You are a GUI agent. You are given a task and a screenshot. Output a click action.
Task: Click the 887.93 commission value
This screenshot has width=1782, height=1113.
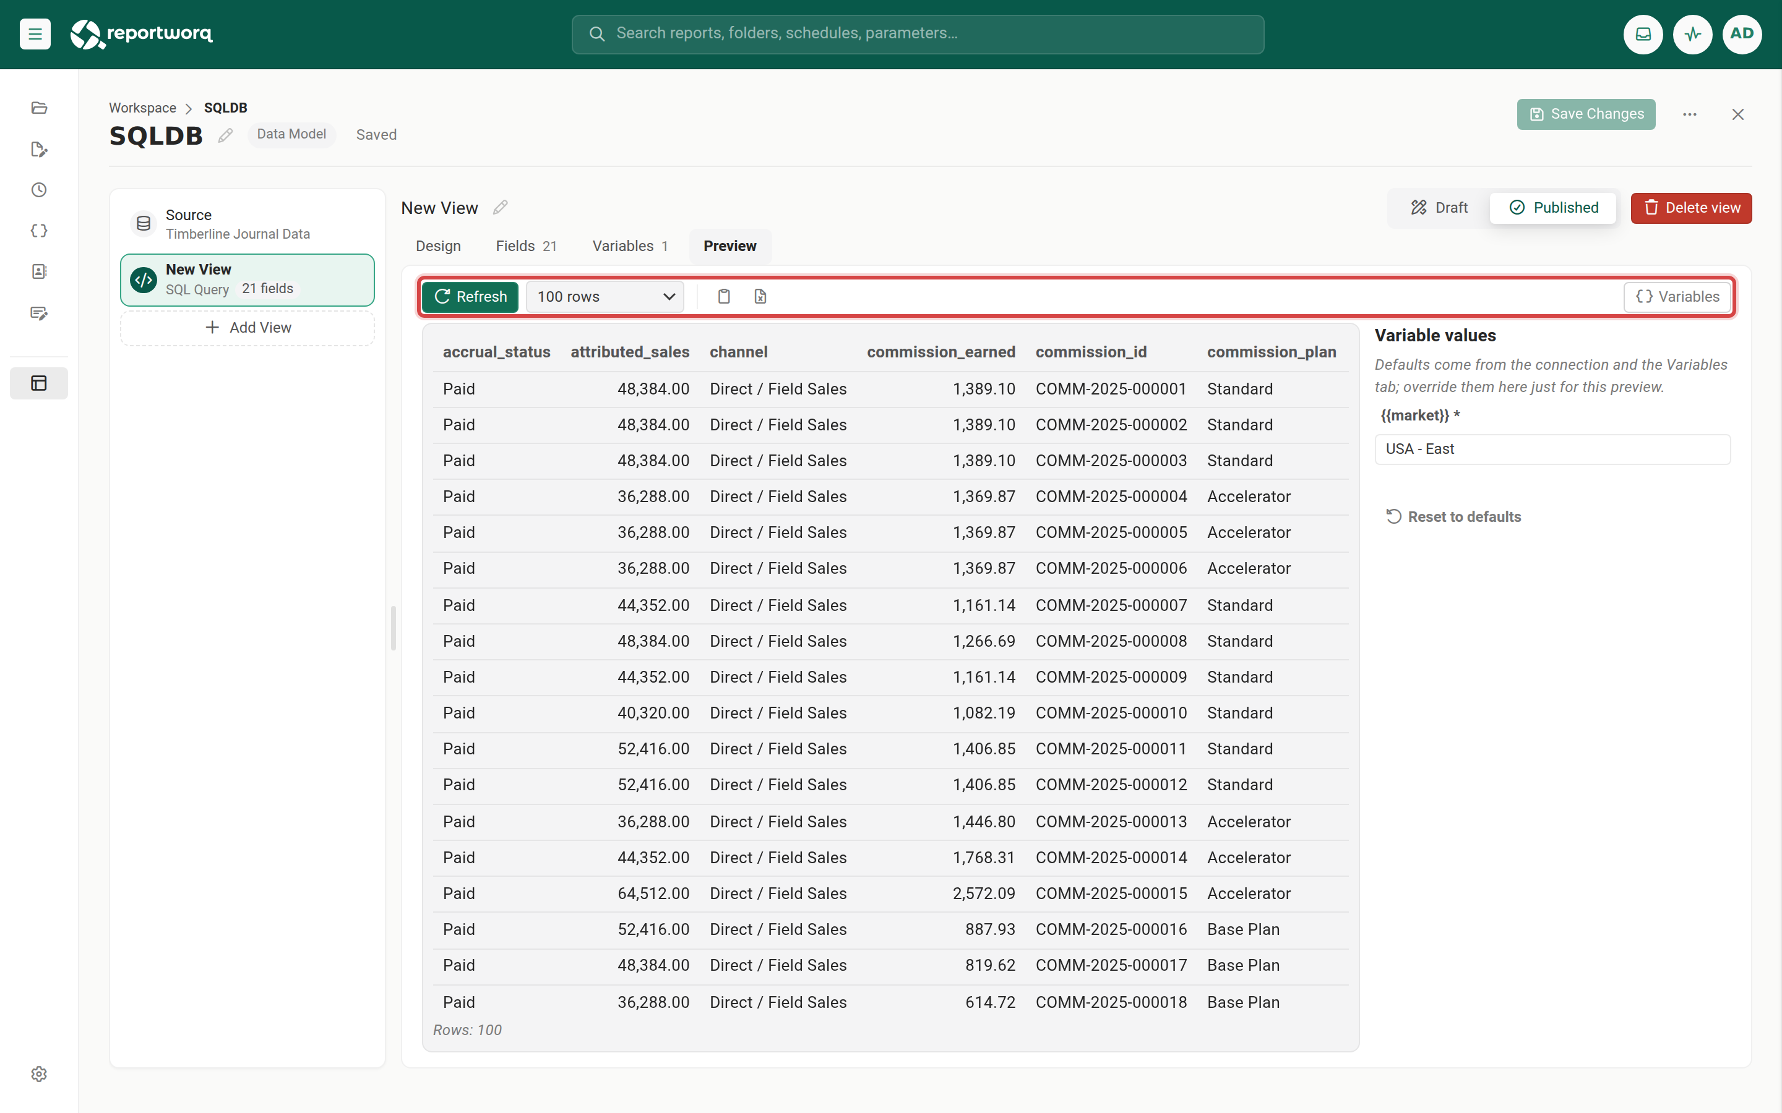tap(989, 930)
